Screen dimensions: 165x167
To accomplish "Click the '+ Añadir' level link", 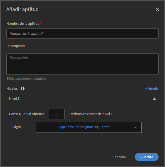I will pyautogui.click(x=152, y=88).
